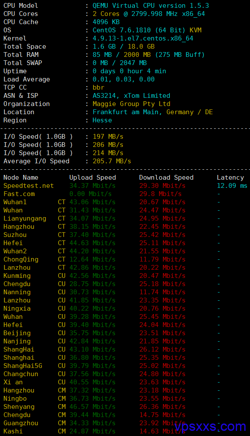Click average I/O value "205.7 MB/s"
This screenshot has height=436, width=250.
112,161
